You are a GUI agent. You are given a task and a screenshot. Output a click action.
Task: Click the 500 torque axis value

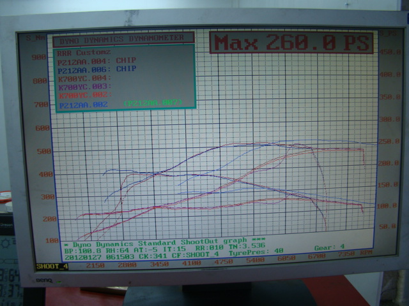(x=44, y=151)
